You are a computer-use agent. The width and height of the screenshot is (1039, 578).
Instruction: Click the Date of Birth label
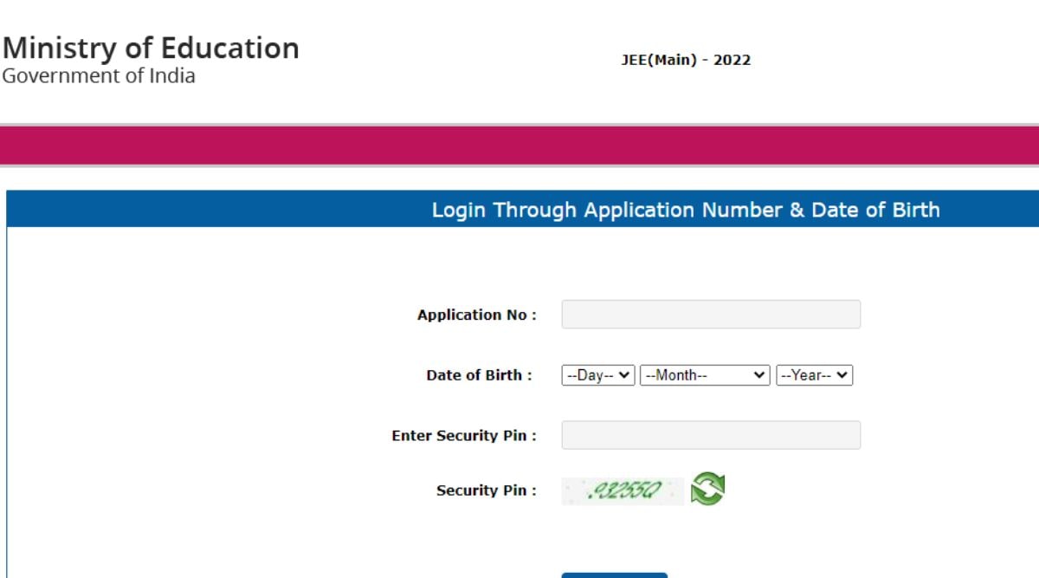(x=479, y=375)
